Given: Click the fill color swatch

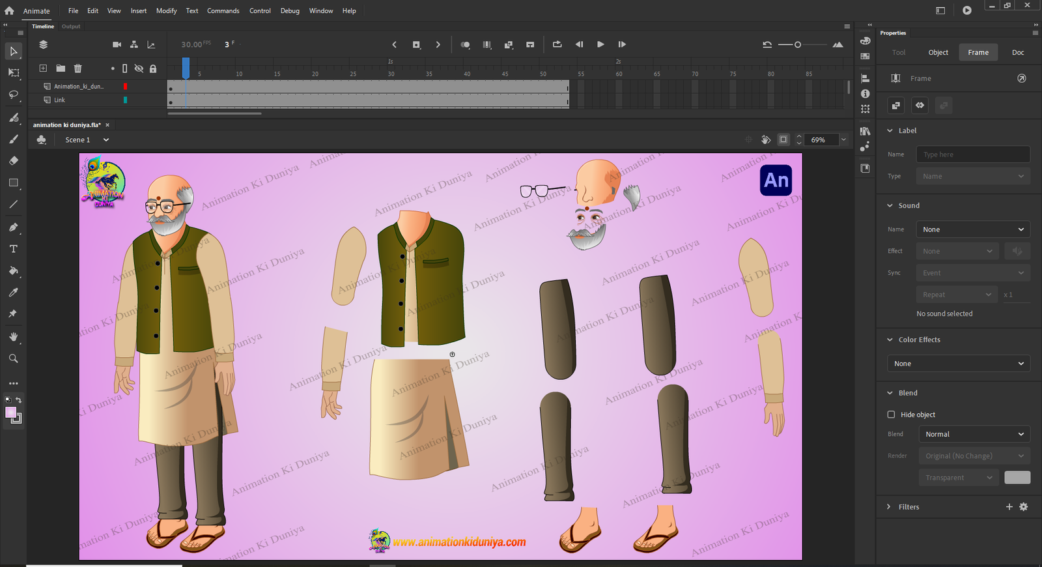Looking at the screenshot, I should pyautogui.click(x=11, y=412).
